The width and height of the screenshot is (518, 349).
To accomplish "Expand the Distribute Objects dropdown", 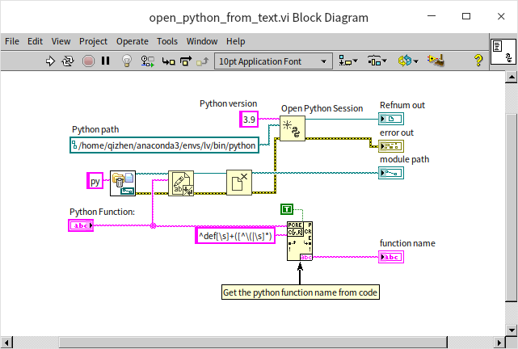I will tap(377, 61).
